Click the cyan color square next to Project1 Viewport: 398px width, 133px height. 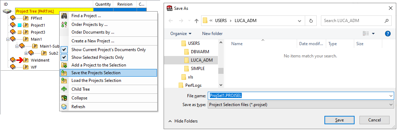click(20, 25)
